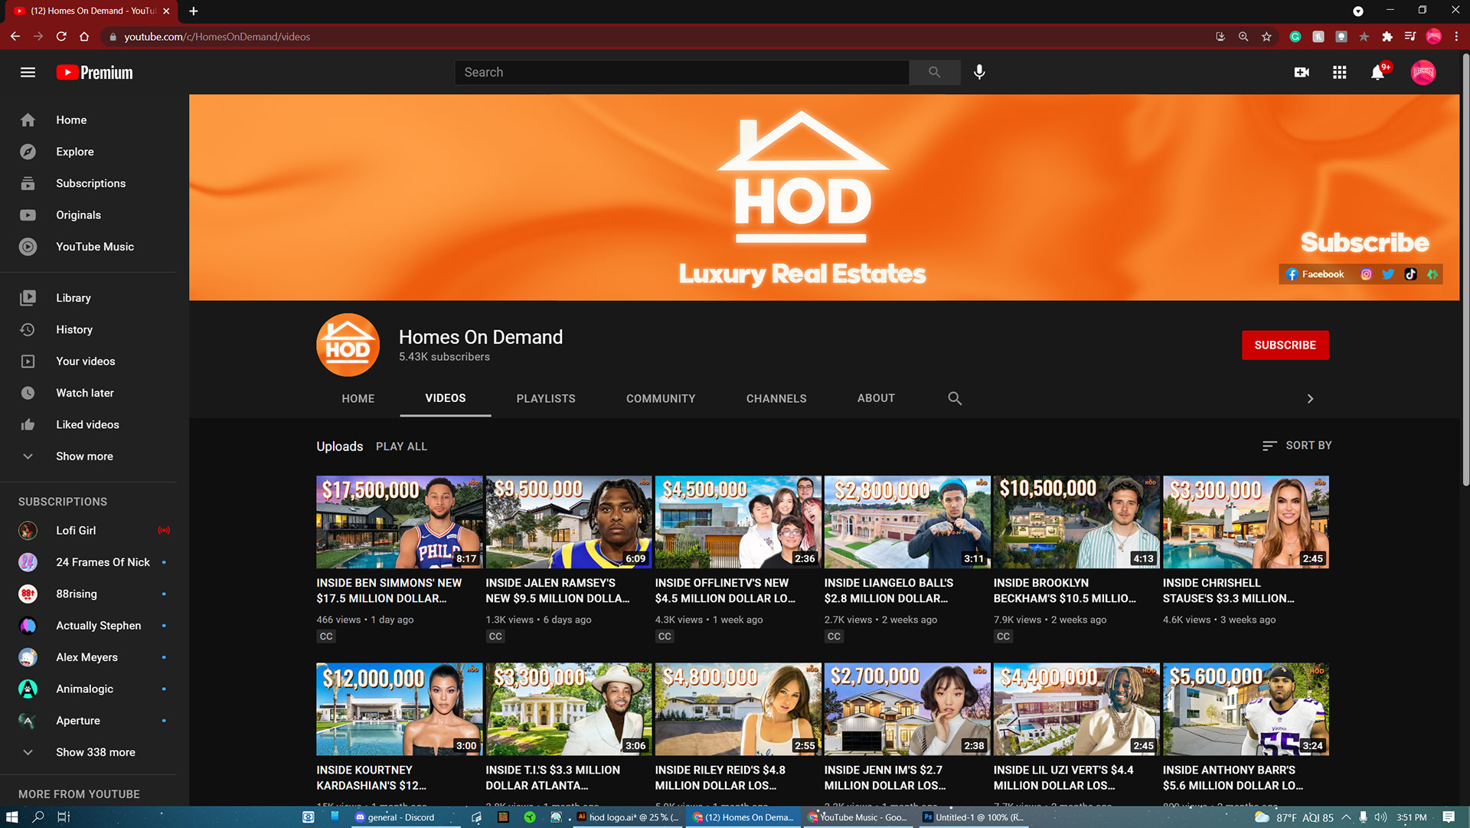Open the Sort By dropdown

[x=1297, y=446]
